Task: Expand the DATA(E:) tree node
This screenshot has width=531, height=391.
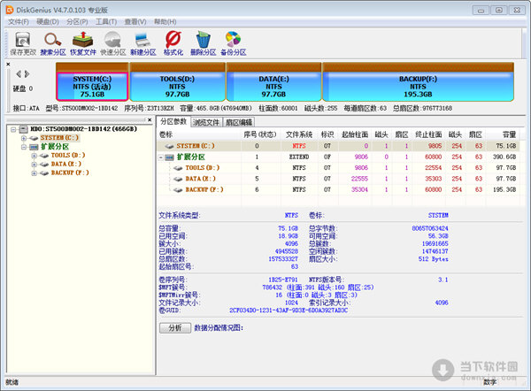Action: (34, 165)
